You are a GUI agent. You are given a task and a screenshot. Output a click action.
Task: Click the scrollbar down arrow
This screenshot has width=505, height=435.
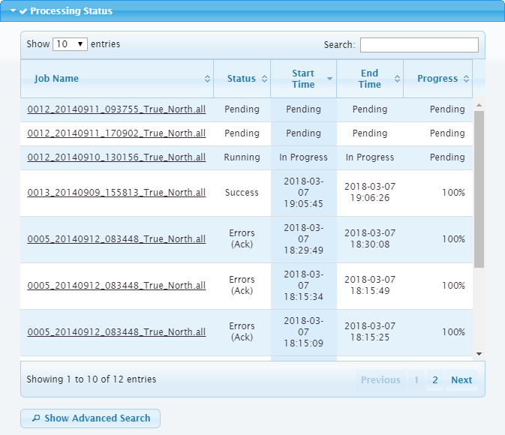pos(479,353)
